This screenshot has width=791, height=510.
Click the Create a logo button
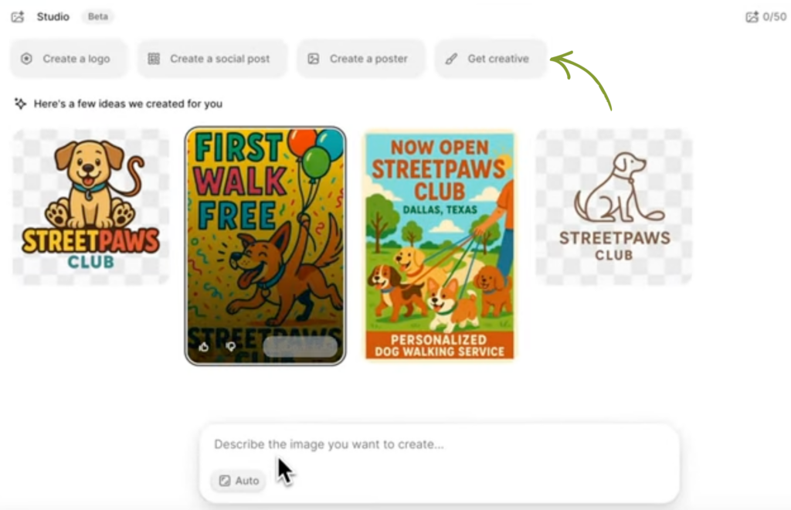(68, 59)
